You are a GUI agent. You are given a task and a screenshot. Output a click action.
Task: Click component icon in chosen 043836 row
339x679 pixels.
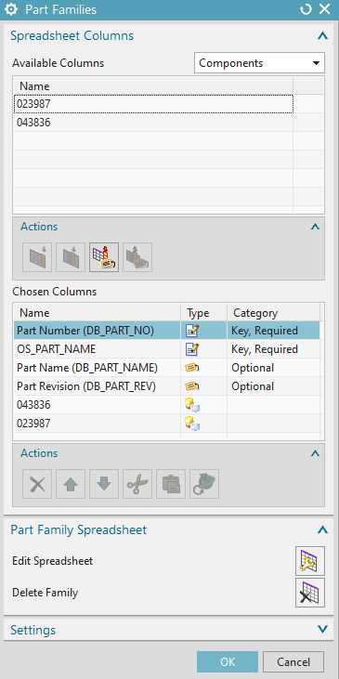tap(192, 405)
